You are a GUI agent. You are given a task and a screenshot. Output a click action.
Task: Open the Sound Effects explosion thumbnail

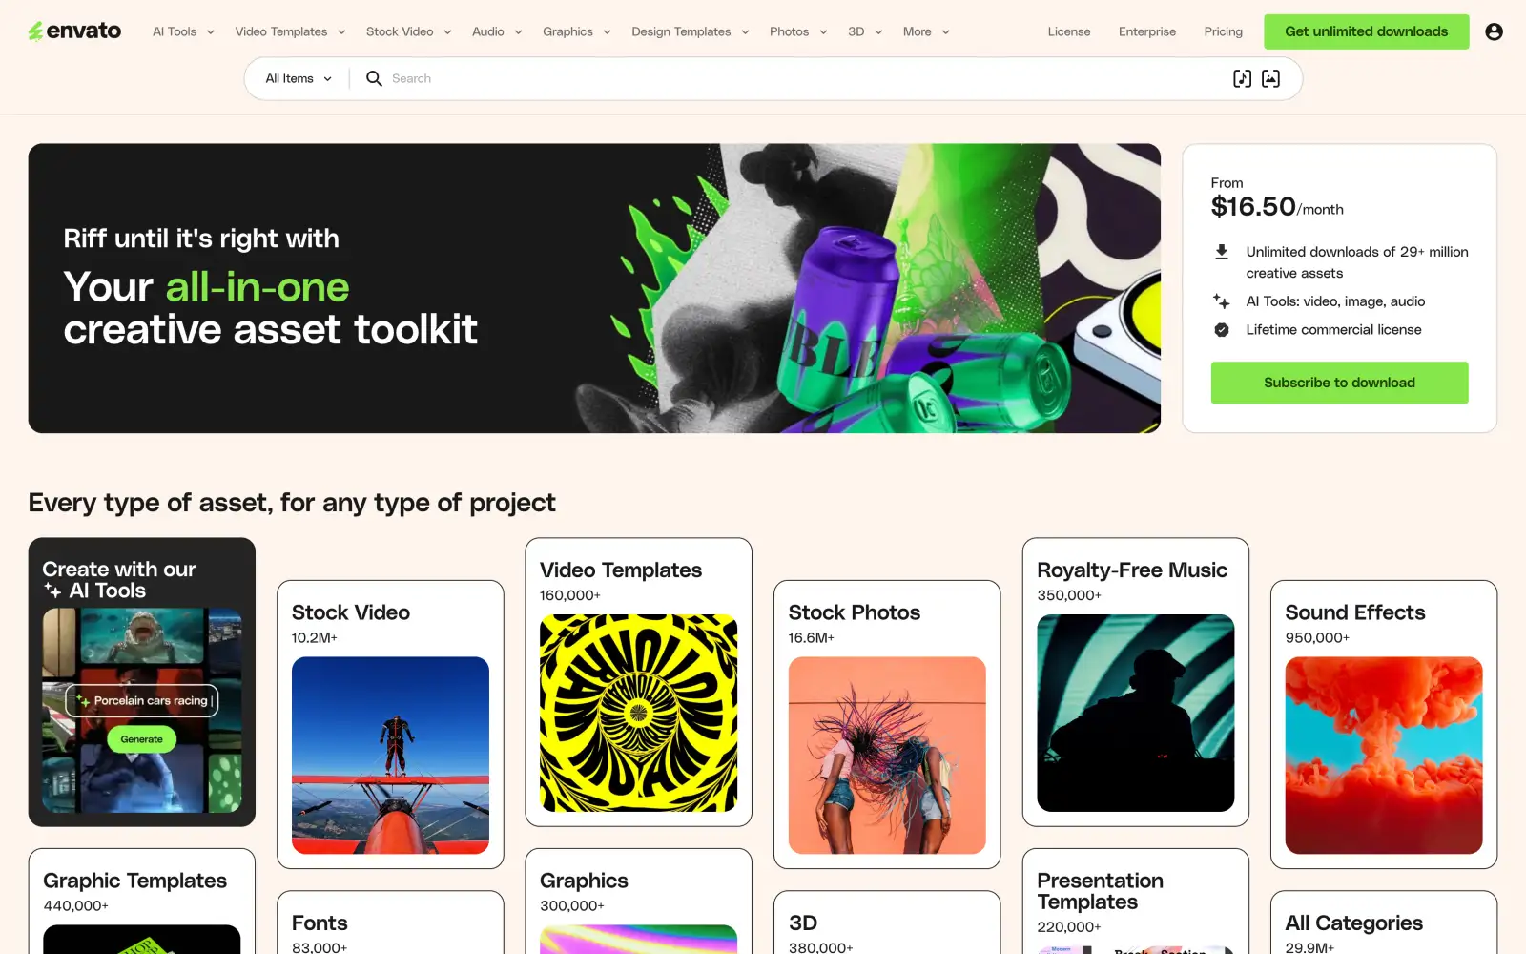click(x=1384, y=756)
